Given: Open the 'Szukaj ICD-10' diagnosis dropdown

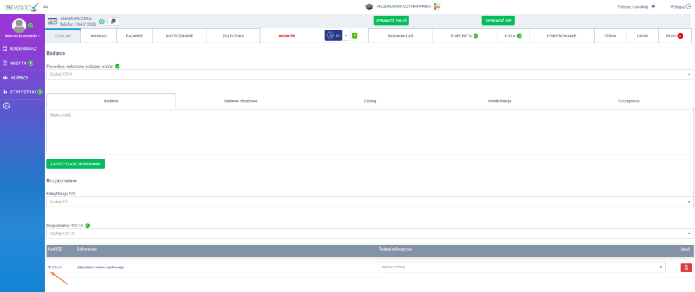Looking at the screenshot, I should click(x=369, y=234).
